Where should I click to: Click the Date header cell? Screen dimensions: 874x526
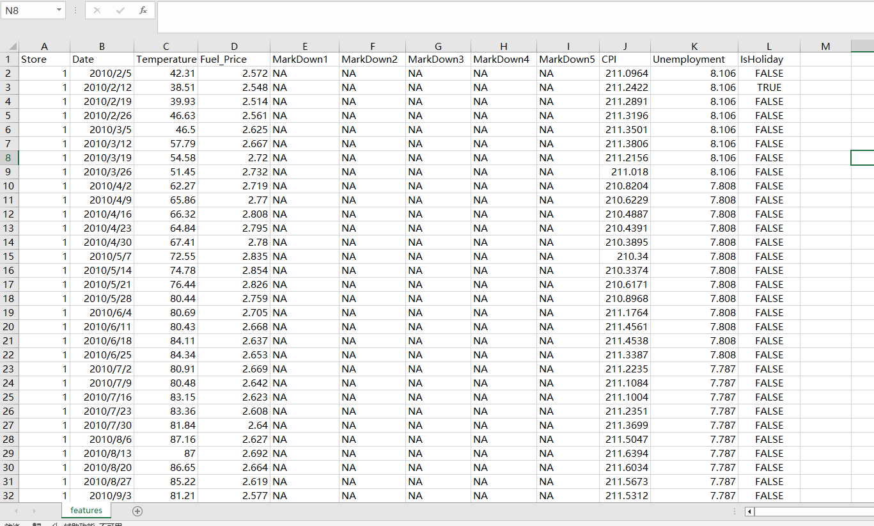point(102,59)
